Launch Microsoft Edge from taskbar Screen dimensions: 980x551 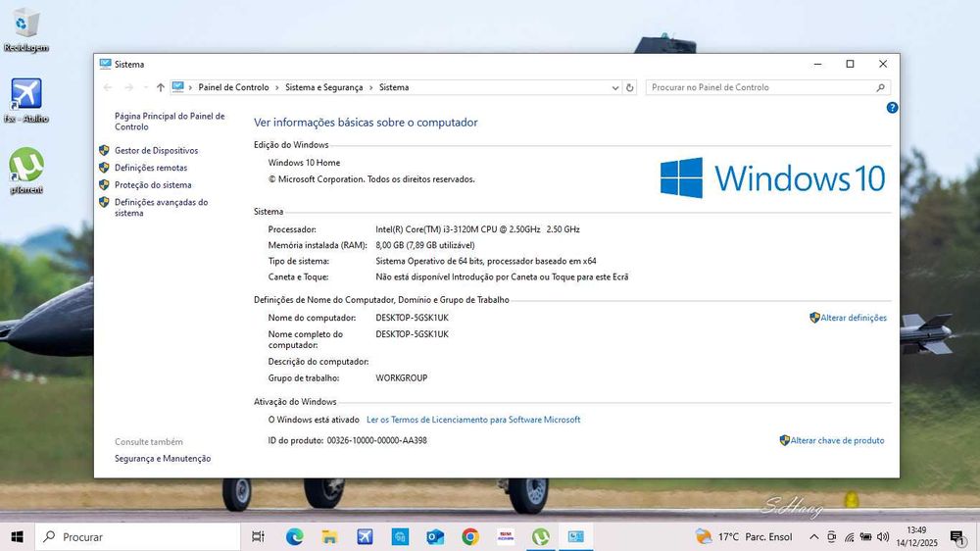(x=294, y=536)
